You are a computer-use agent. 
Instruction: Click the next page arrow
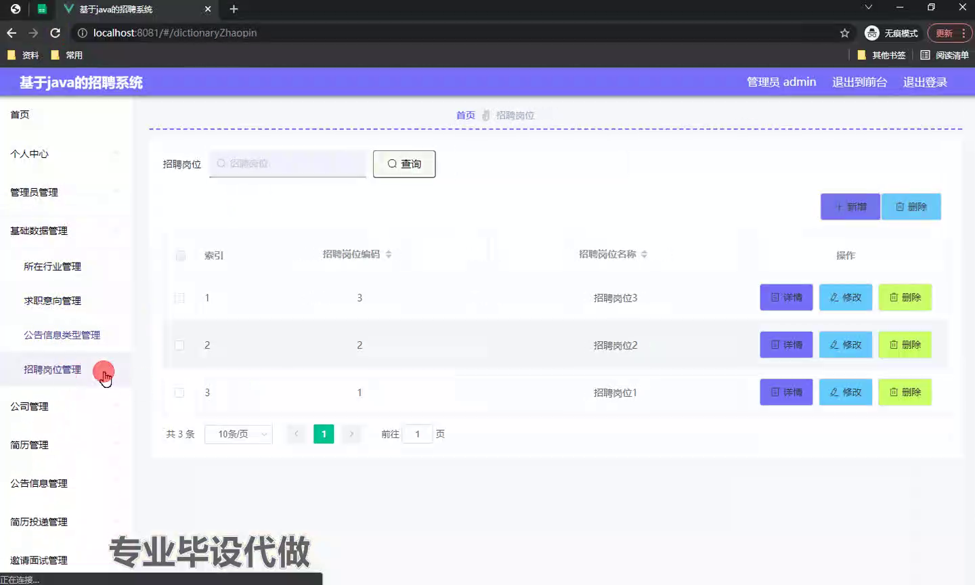[x=351, y=434]
